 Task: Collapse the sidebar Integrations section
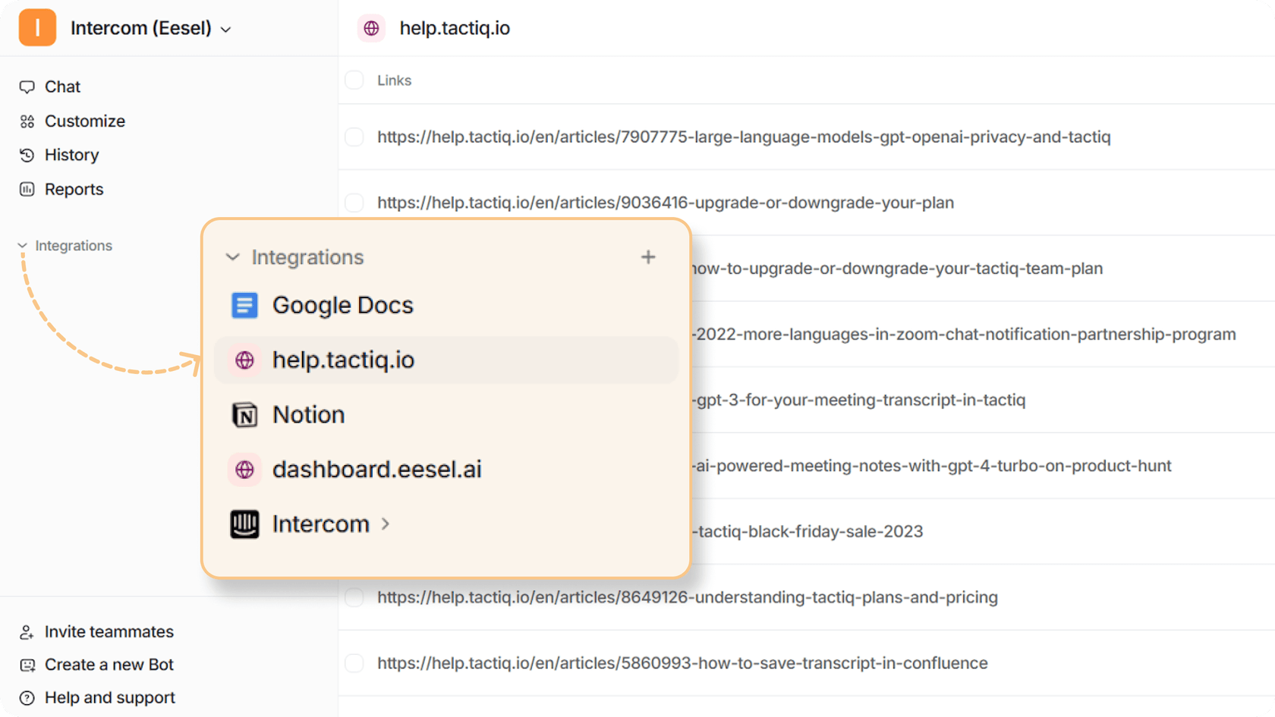22,246
